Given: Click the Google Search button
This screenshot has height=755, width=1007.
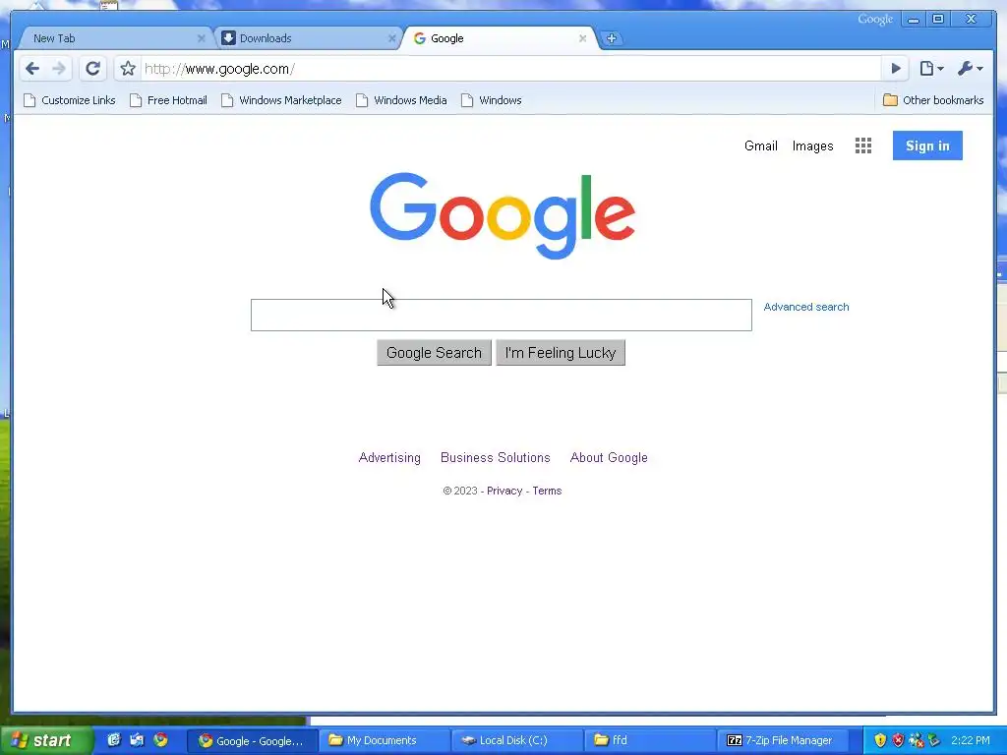Looking at the screenshot, I should coord(434,353).
